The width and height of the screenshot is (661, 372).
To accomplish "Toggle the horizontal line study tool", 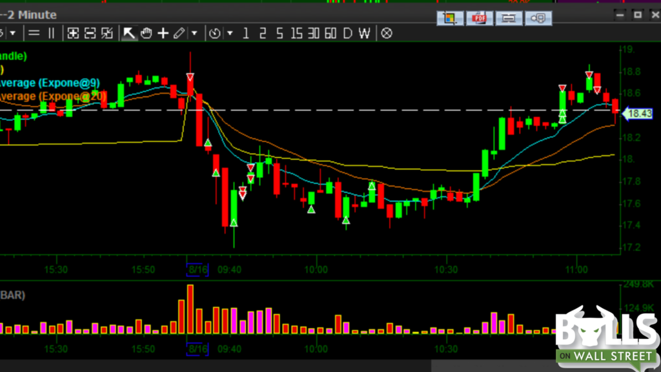I will pyautogui.click(x=34, y=33).
